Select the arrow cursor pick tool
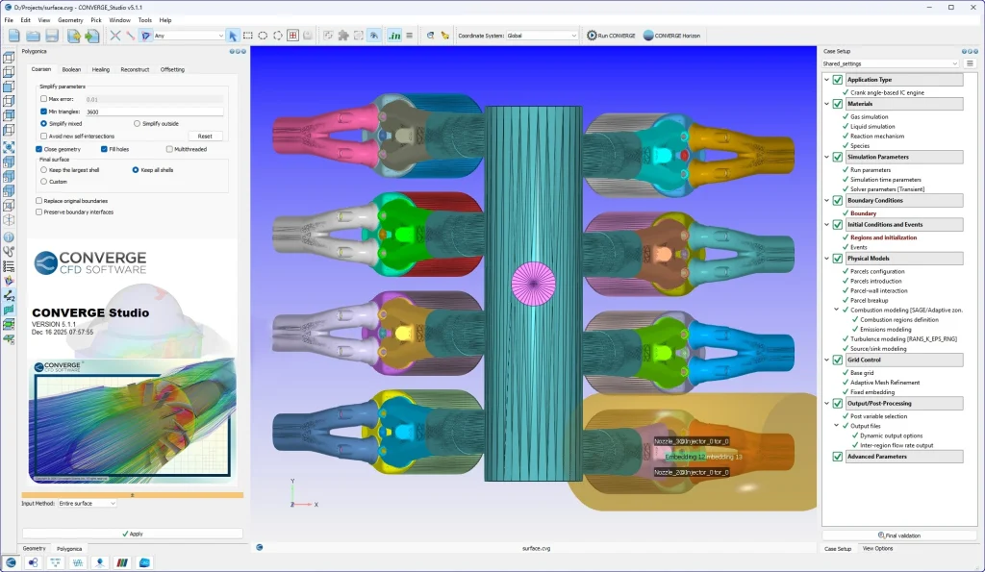 [233, 36]
